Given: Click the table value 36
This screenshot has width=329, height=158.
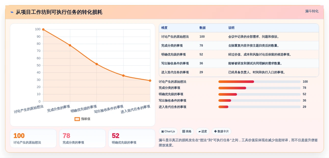Looking at the screenshot, I should 201,63.
